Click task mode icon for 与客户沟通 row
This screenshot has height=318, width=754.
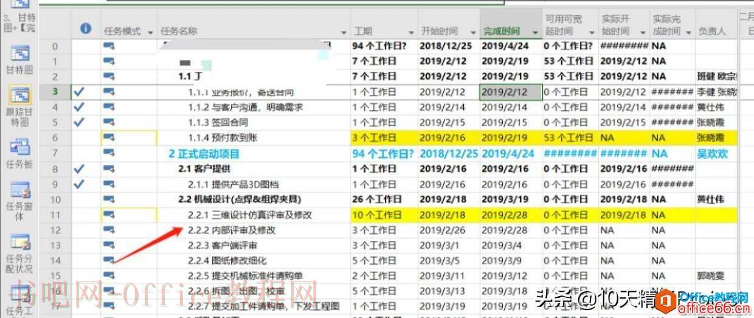click(109, 107)
